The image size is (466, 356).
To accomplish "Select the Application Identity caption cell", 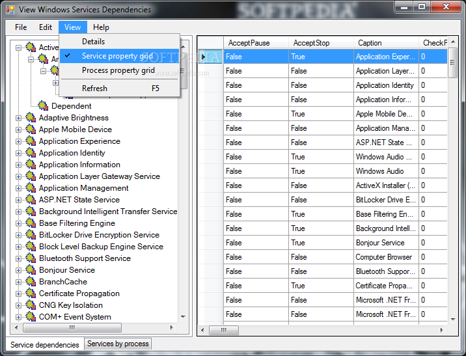I will (x=386, y=85).
